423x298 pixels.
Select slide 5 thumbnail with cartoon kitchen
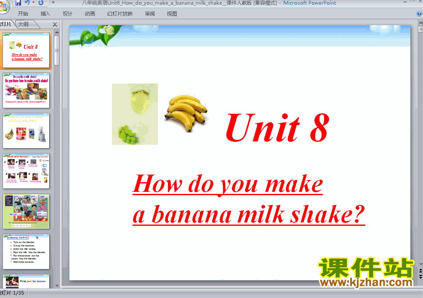26,212
